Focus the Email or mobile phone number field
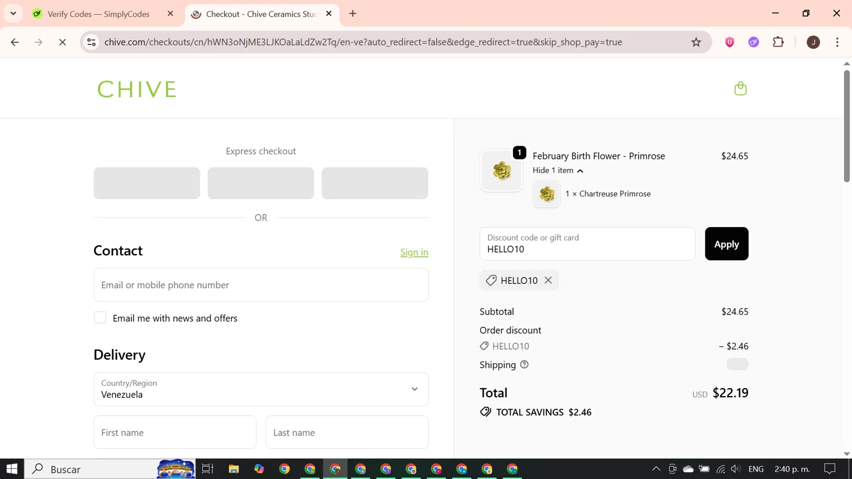 click(x=261, y=285)
